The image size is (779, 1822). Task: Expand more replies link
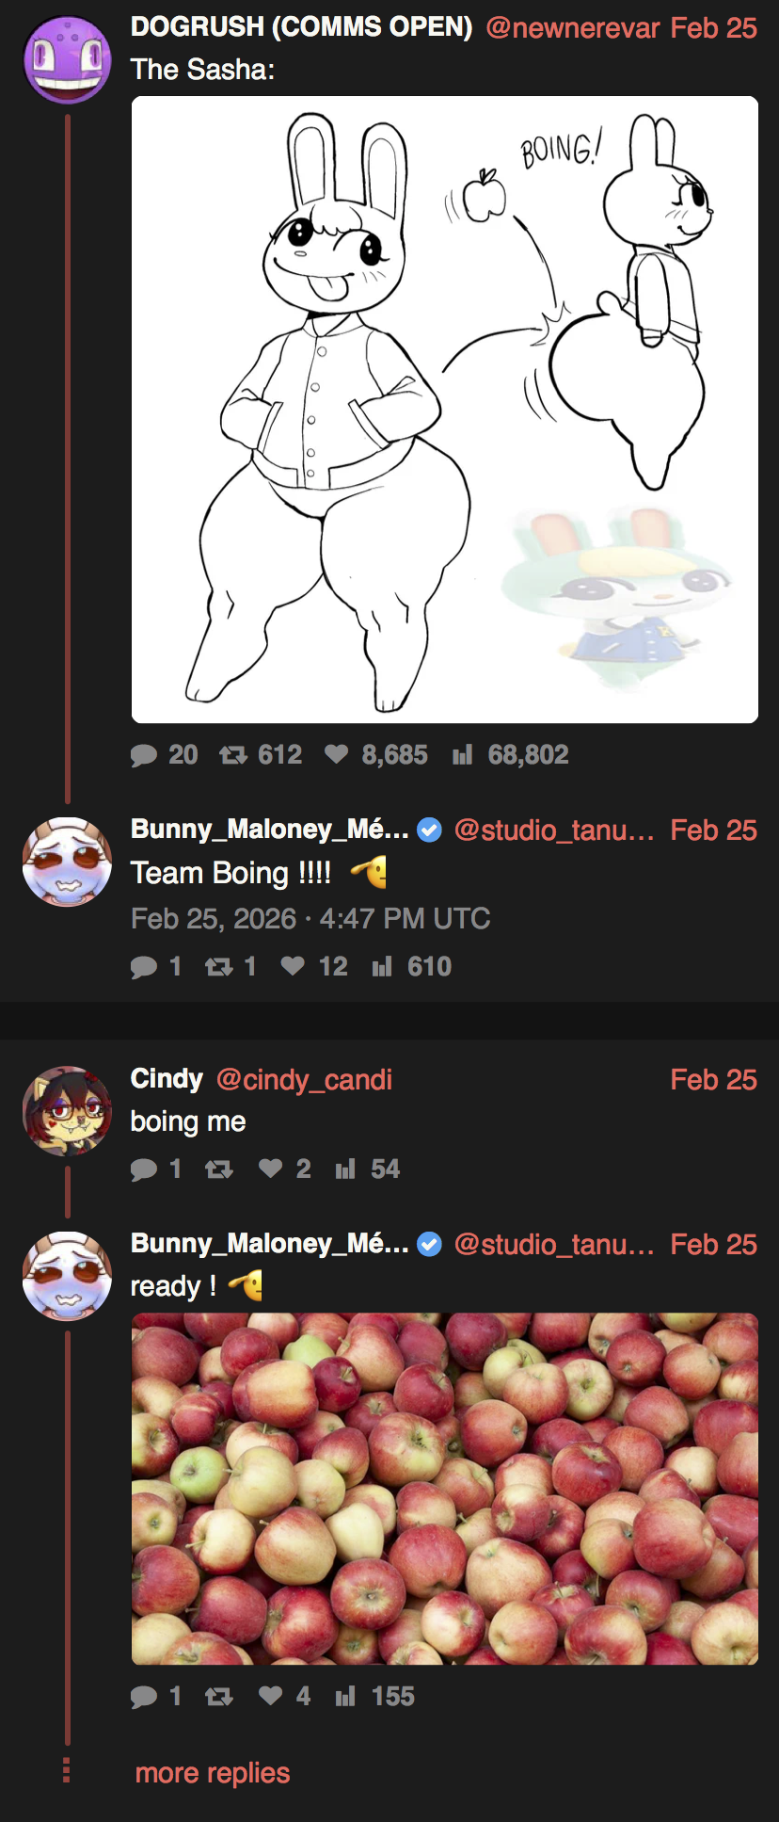coord(213,1773)
